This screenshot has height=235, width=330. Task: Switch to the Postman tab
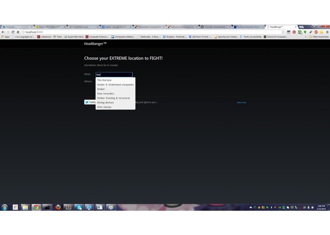tap(17, 27)
